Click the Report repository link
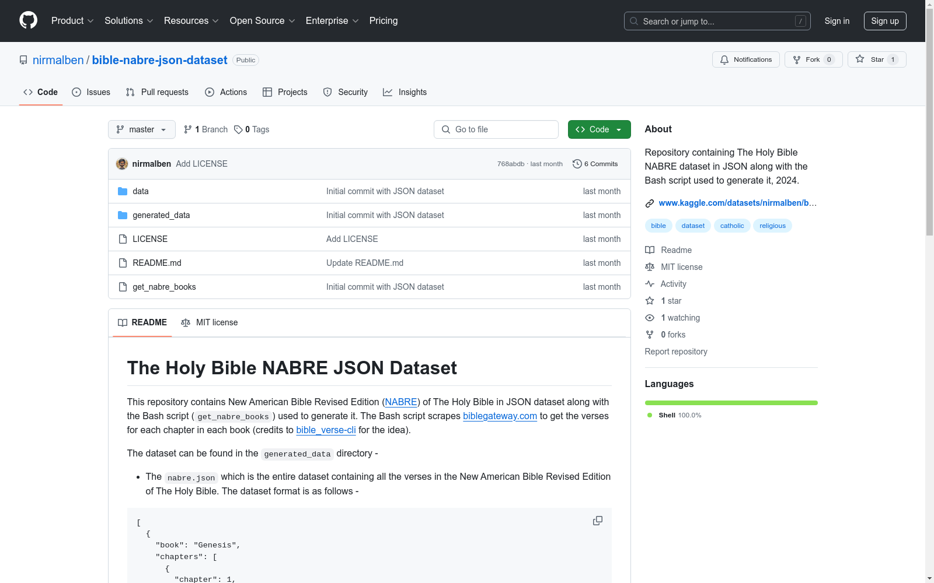Image resolution: width=934 pixels, height=583 pixels. tap(676, 352)
